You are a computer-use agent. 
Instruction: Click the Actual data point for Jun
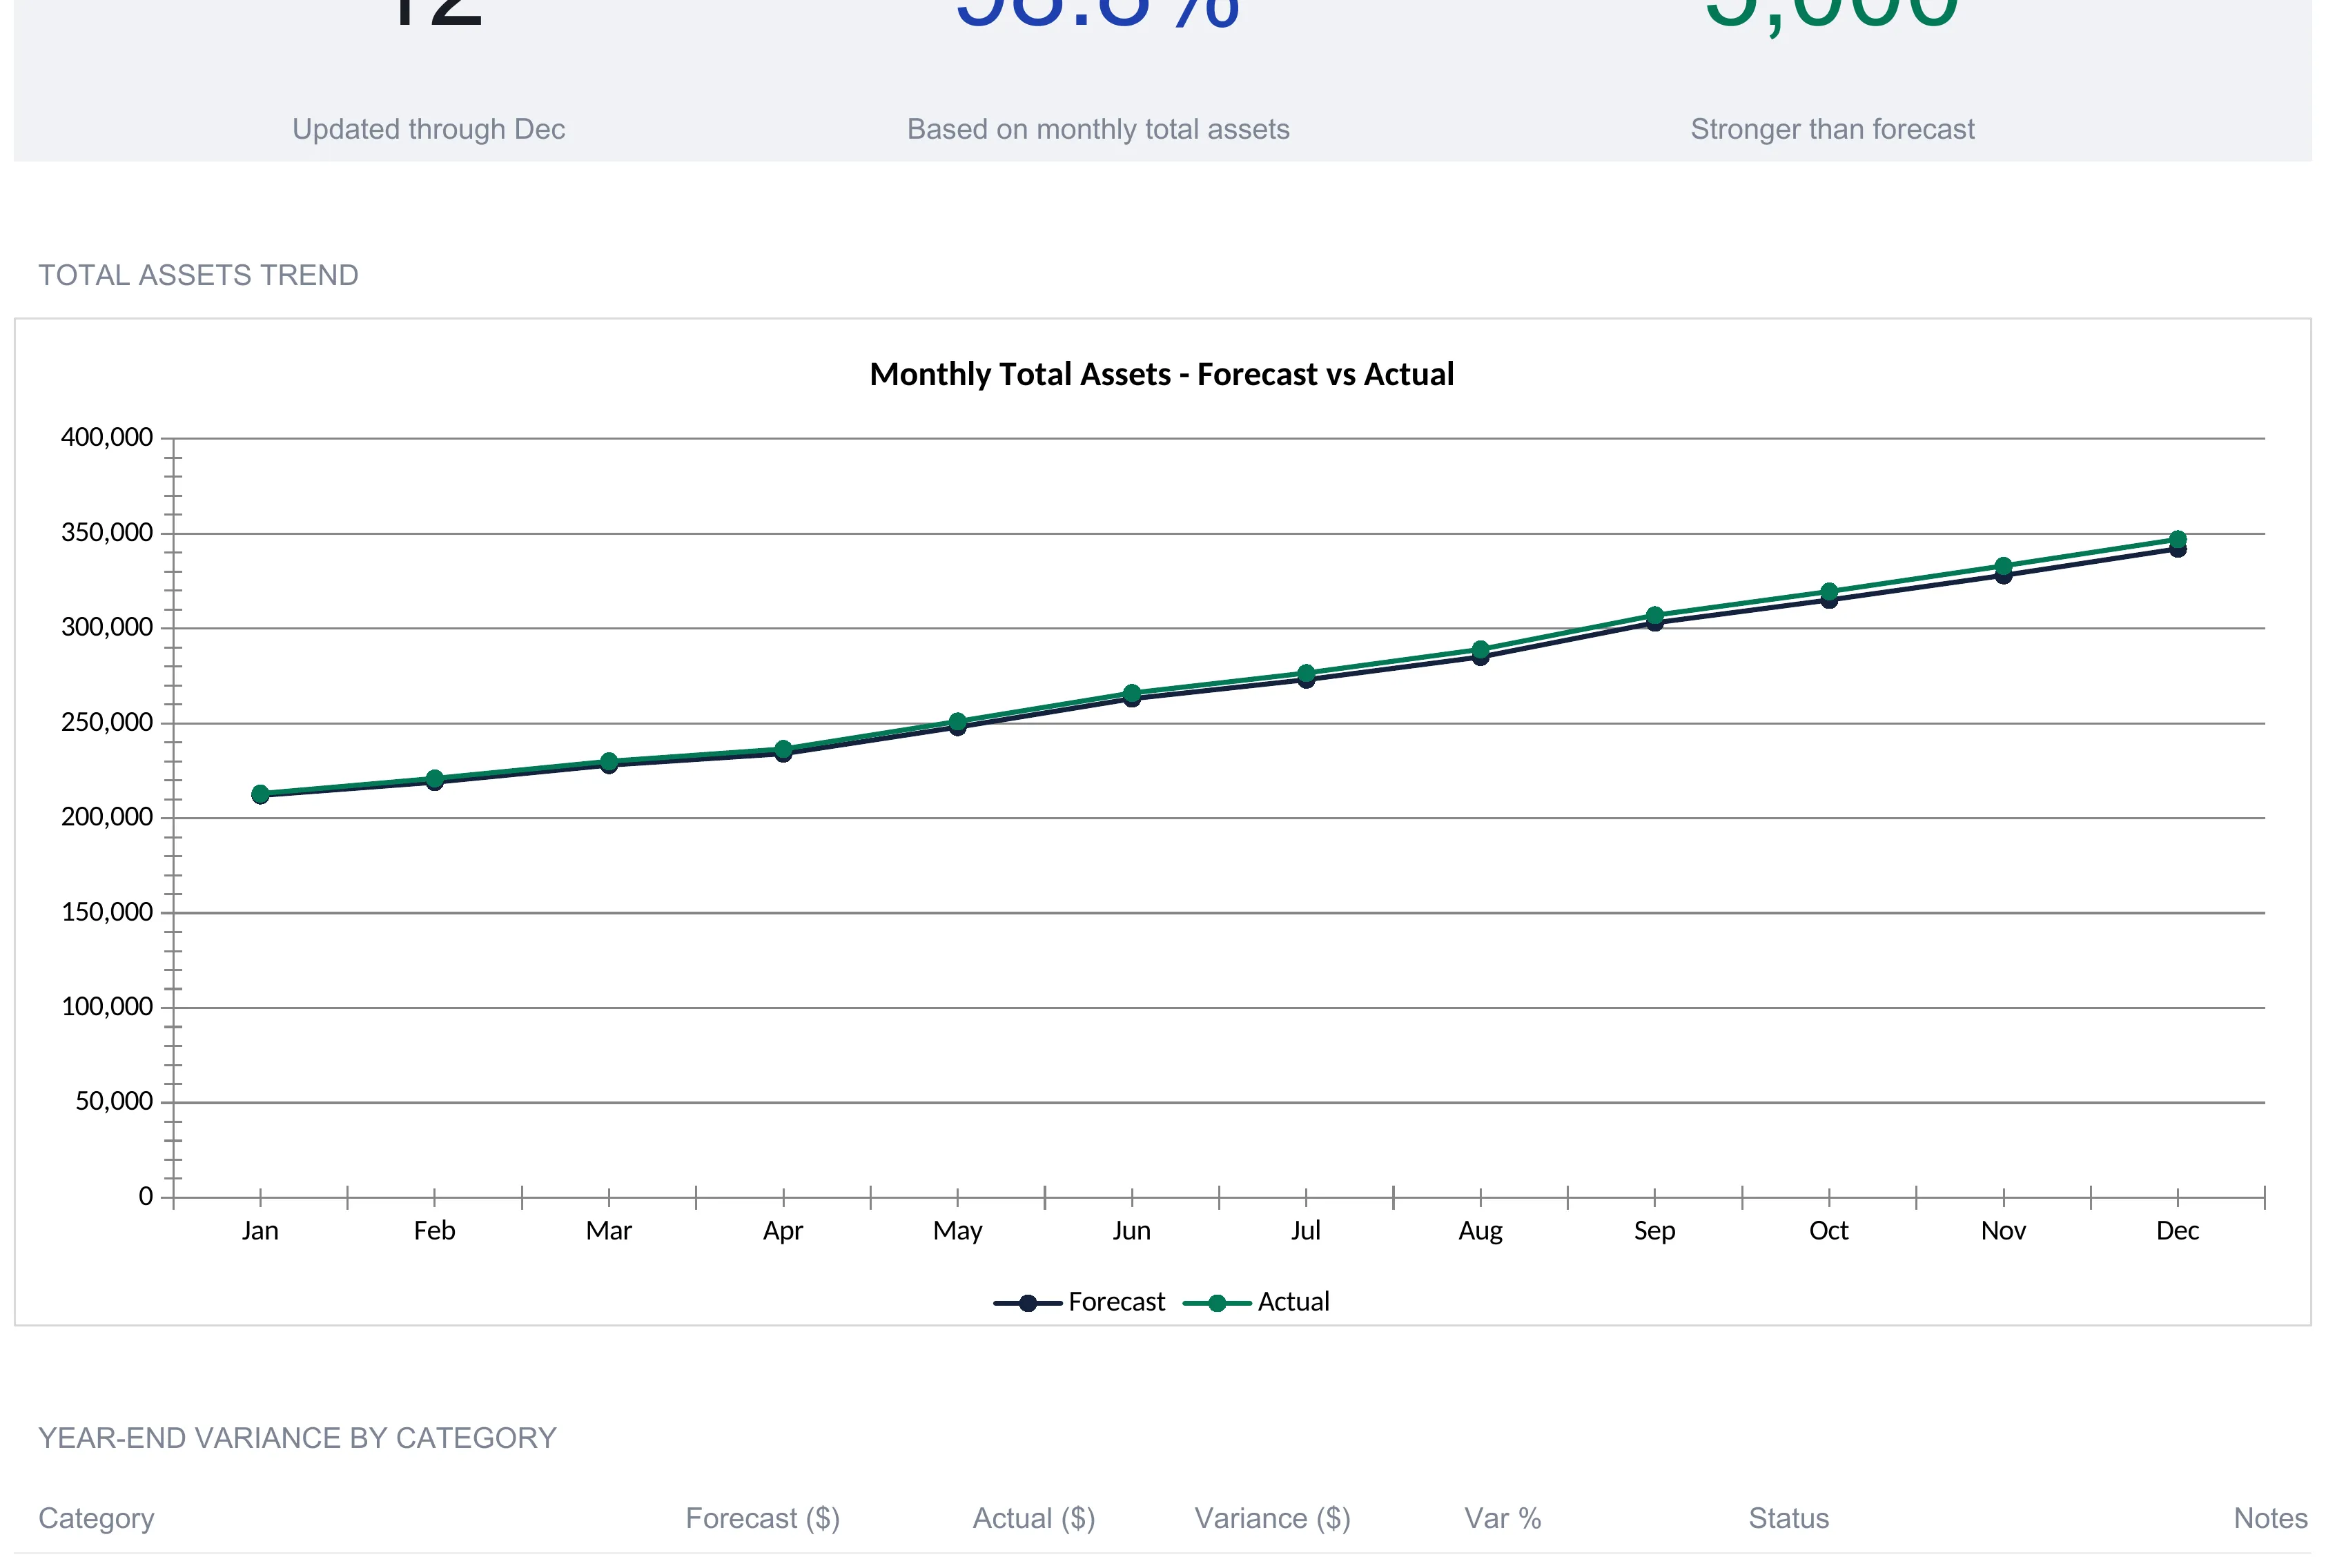pyautogui.click(x=1131, y=693)
